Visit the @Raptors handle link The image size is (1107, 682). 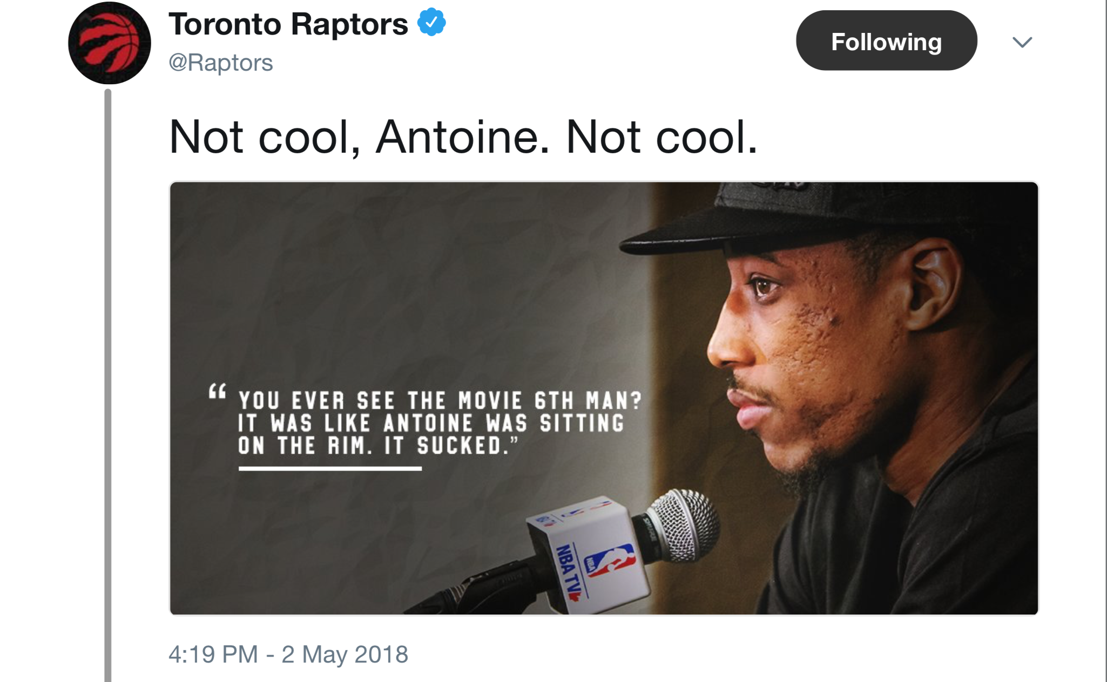coord(221,63)
